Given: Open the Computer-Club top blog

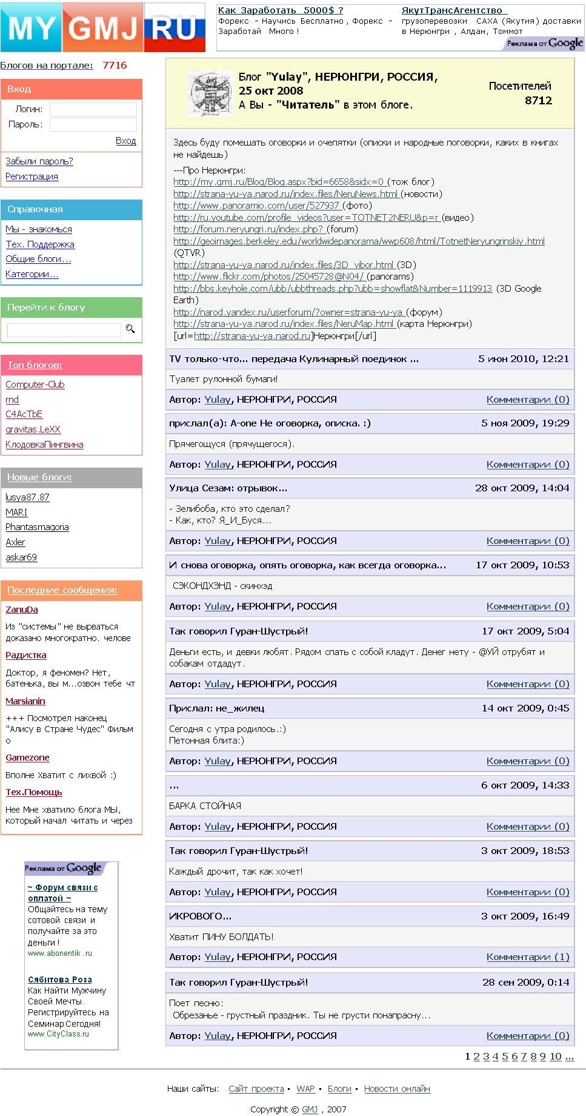Looking at the screenshot, I should tap(35, 385).
